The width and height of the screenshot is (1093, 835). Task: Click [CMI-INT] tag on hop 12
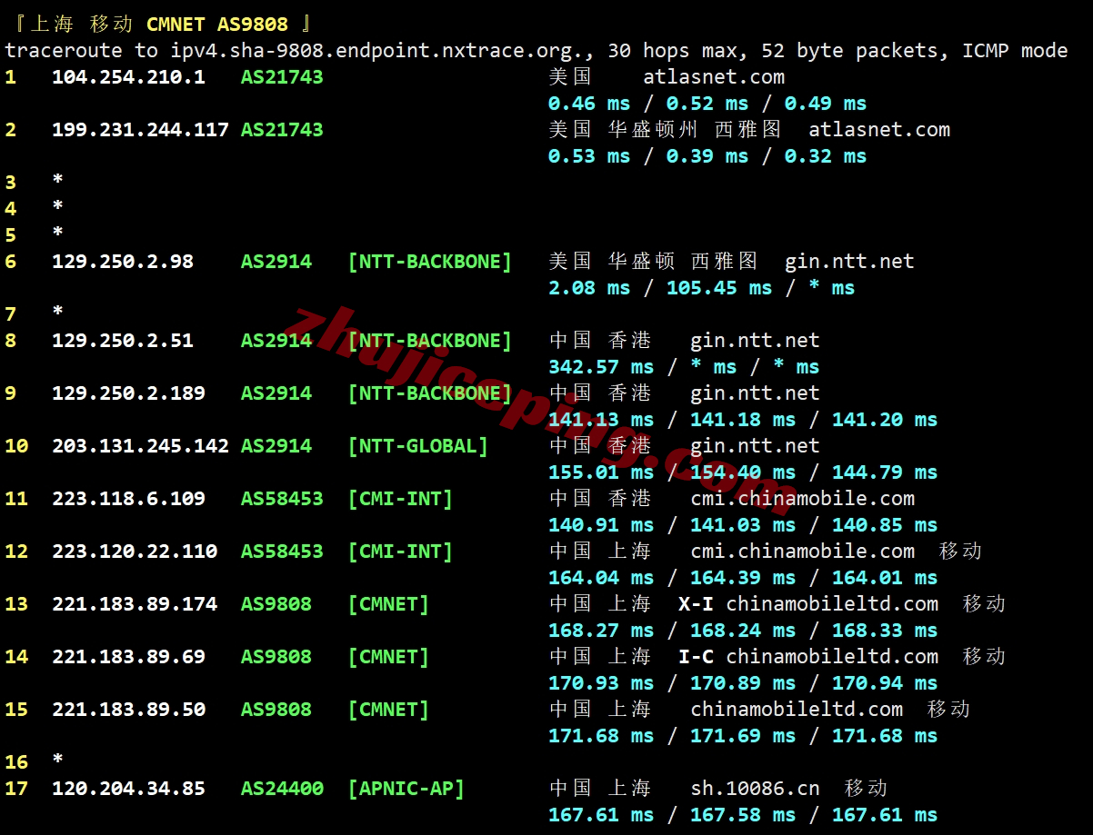(x=400, y=552)
